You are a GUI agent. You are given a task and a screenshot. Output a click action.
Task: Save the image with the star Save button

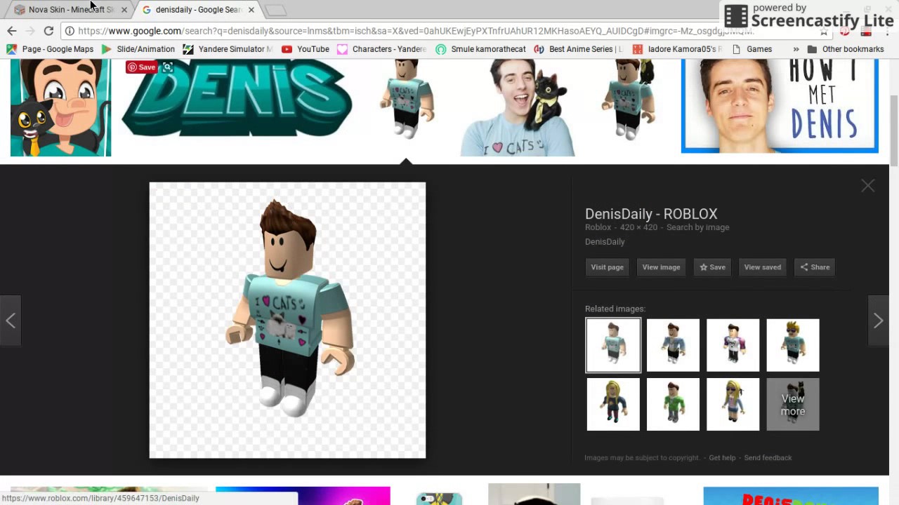[x=712, y=267]
